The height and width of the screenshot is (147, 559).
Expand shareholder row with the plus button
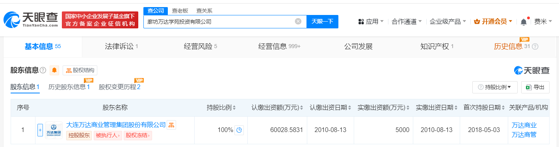click(40, 130)
